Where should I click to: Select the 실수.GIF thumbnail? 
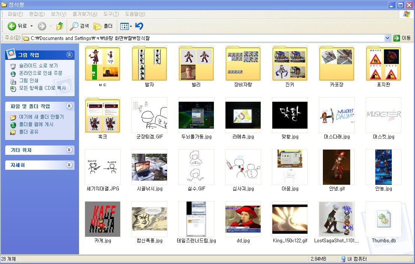tap(196, 167)
